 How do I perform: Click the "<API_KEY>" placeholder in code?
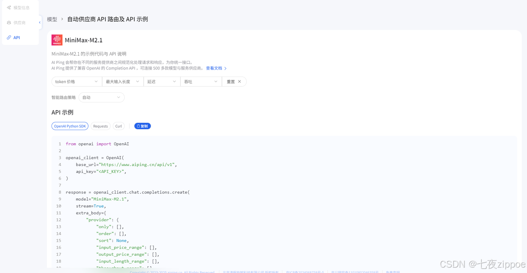110,171
